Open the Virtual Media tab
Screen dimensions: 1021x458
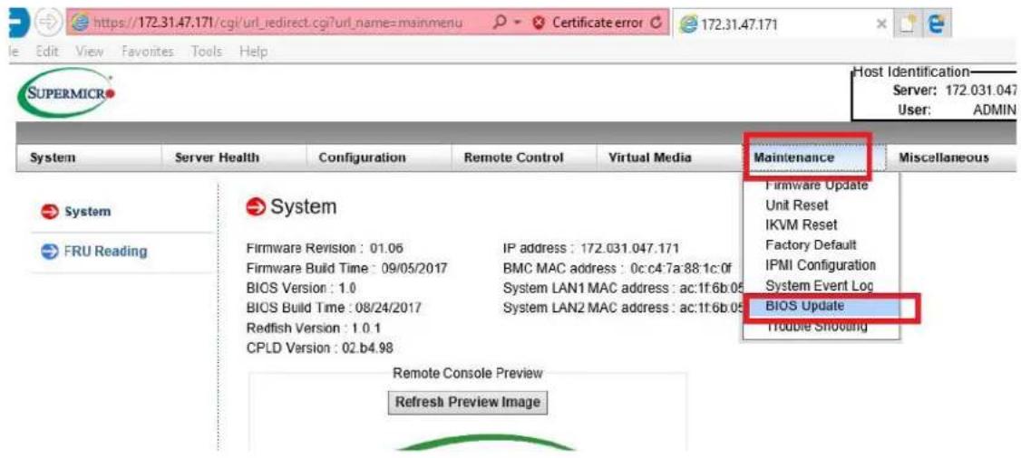[x=669, y=157]
